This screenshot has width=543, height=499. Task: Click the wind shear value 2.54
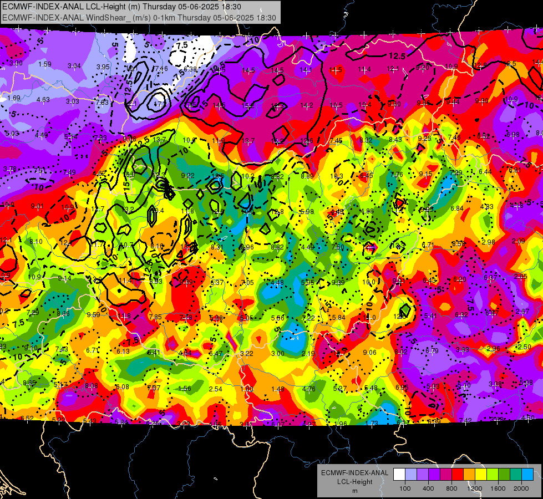point(215,389)
